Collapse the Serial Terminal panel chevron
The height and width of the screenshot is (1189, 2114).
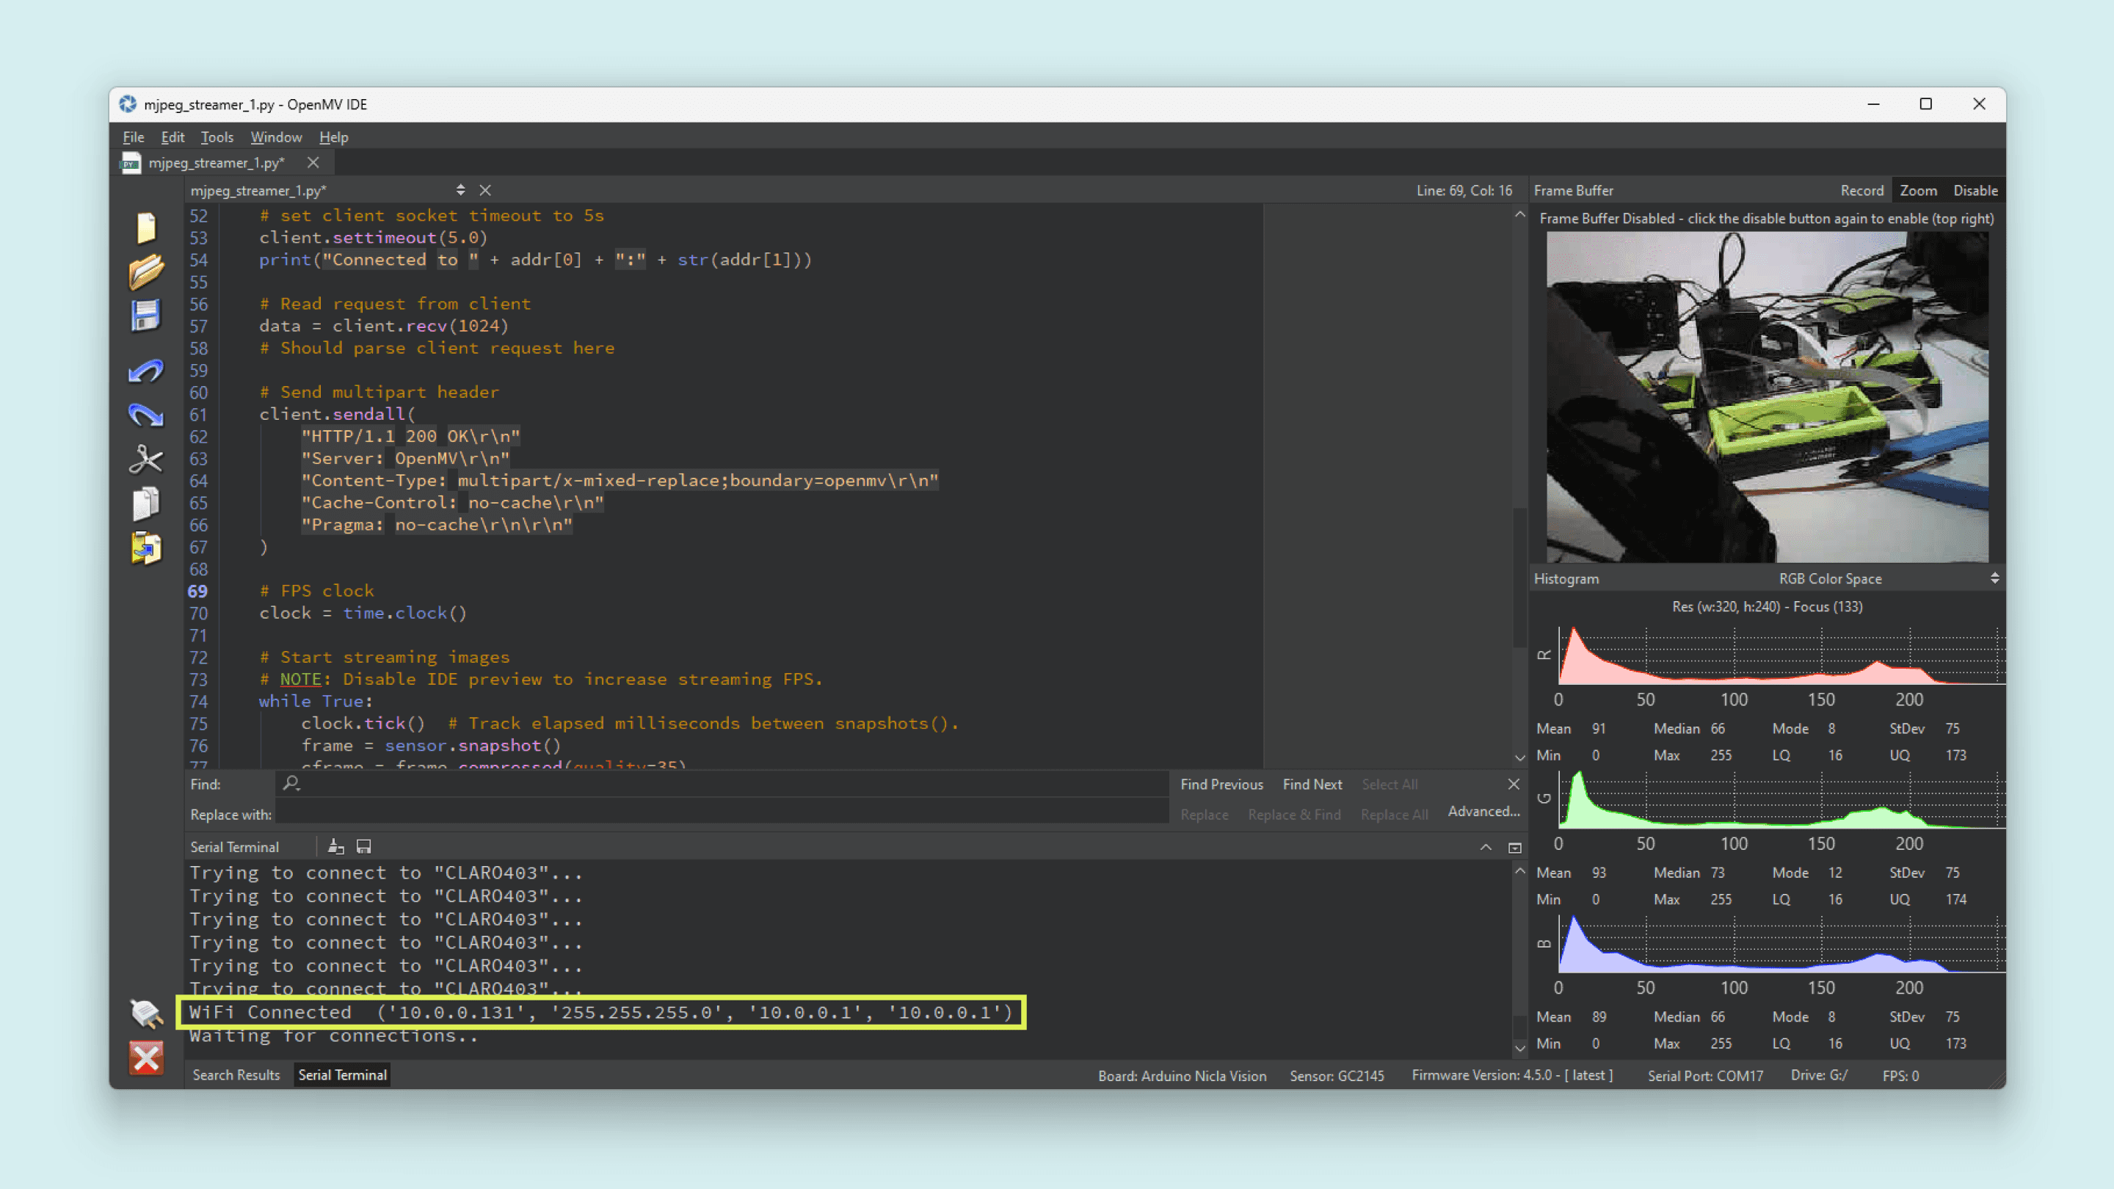1486,846
